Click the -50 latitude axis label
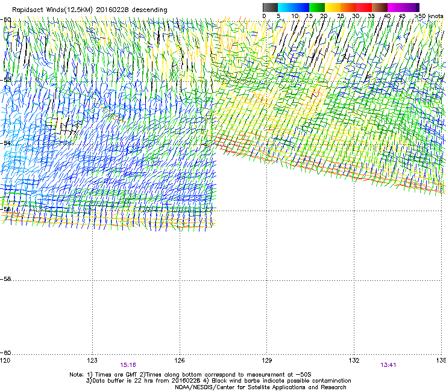The width and height of the screenshot is (446, 391). [5, 20]
